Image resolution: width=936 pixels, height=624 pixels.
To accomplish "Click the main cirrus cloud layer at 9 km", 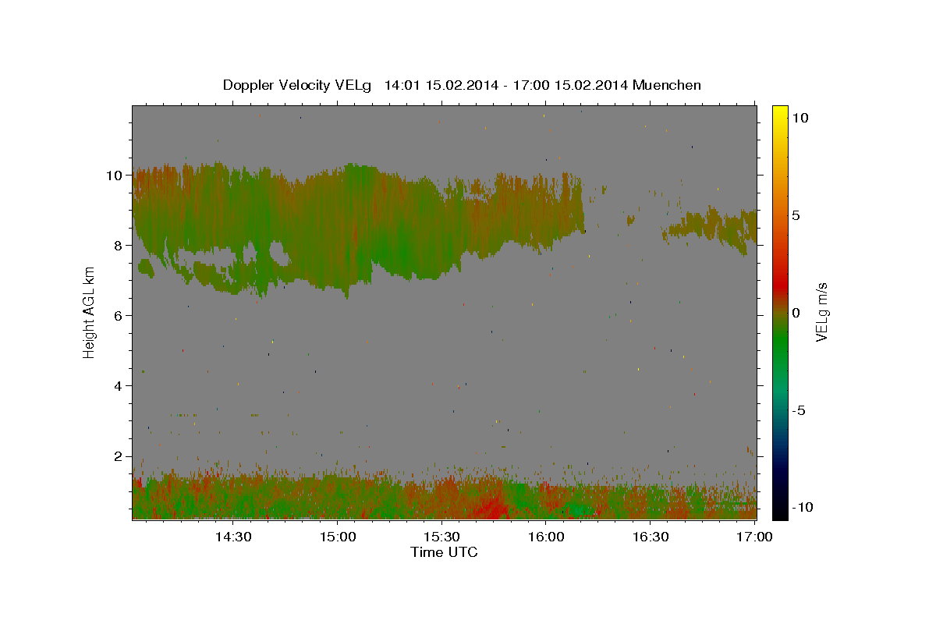I will (x=359, y=230).
